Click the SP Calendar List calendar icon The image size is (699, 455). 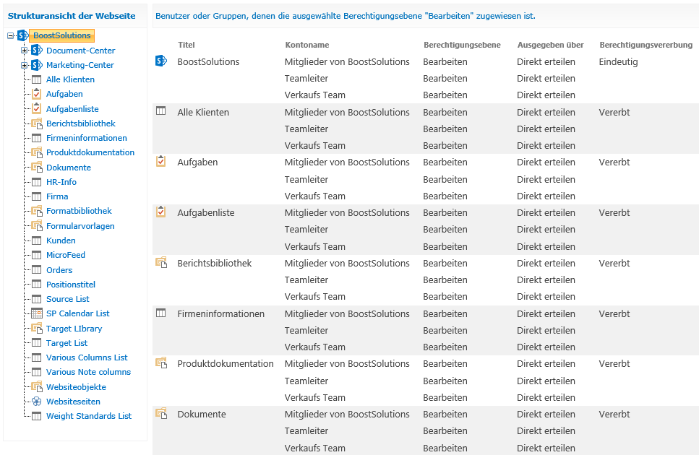click(37, 313)
